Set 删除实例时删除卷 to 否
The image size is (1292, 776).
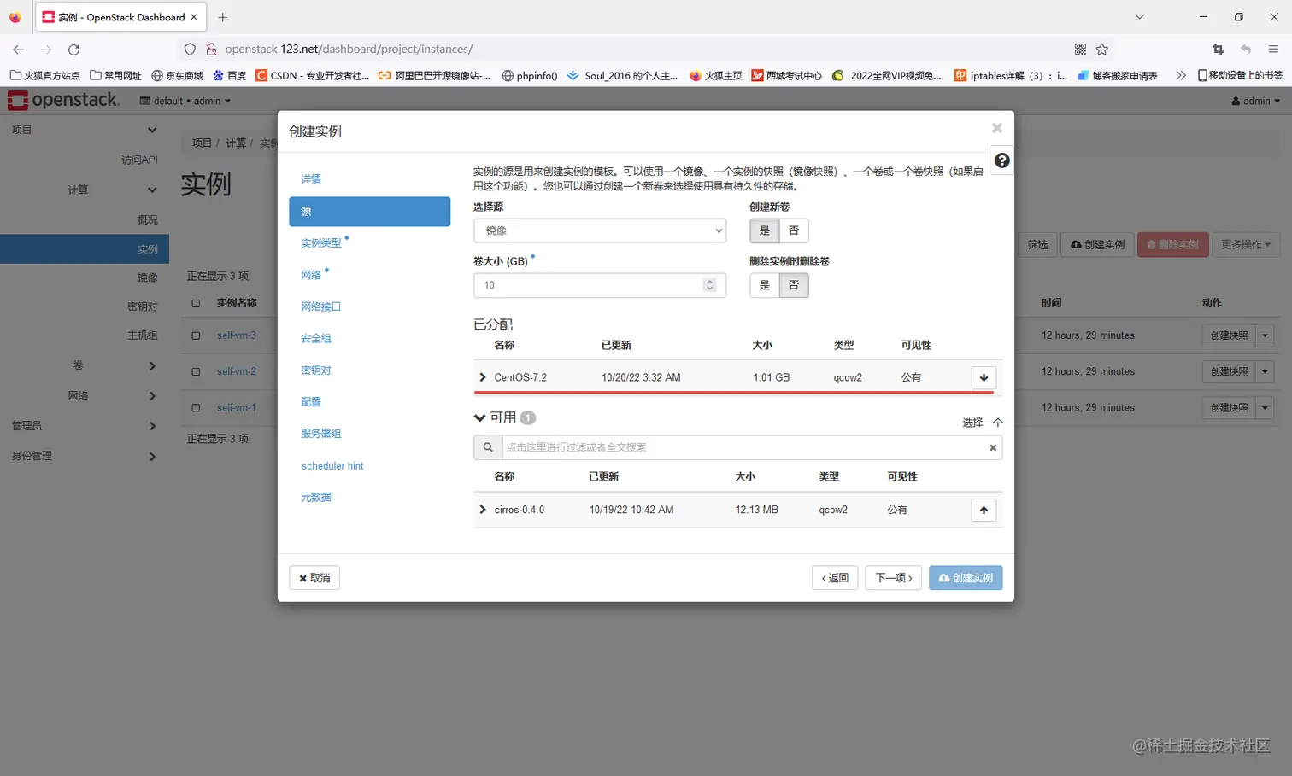coord(794,285)
